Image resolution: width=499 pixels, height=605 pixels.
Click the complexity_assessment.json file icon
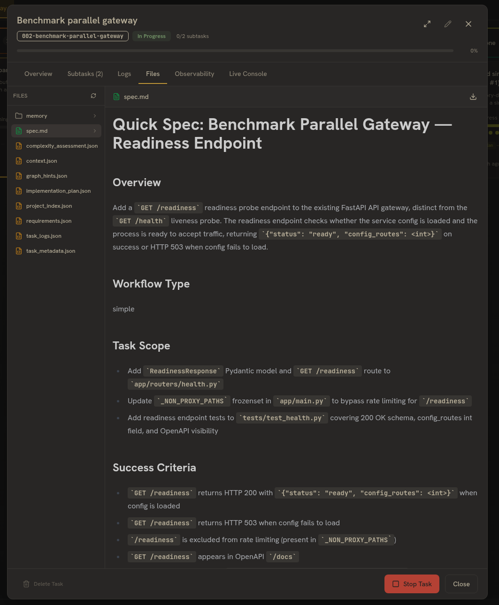point(19,146)
